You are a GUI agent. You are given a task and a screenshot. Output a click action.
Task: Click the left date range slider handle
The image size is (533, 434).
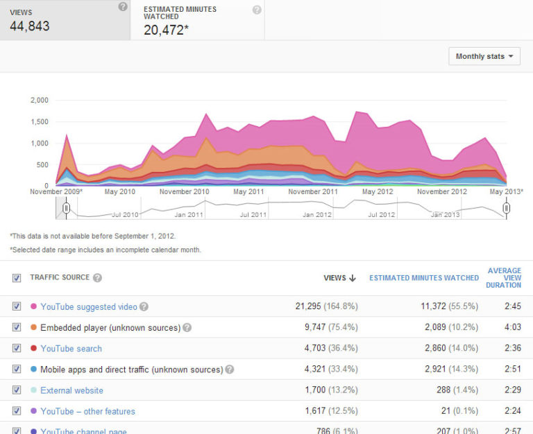pos(66,207)
